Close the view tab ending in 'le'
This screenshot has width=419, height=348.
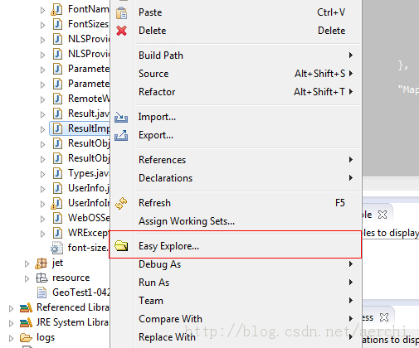[x=382, y=215]
